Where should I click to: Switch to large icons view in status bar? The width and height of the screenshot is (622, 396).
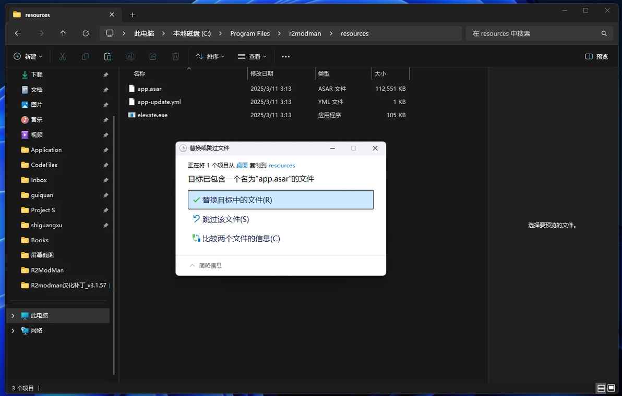coord(611,388)
